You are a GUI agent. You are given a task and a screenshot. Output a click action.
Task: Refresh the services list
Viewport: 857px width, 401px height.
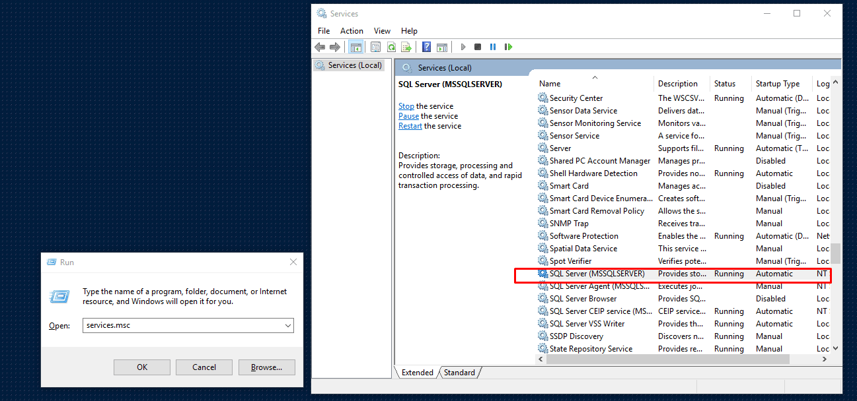tap(391, 47)
